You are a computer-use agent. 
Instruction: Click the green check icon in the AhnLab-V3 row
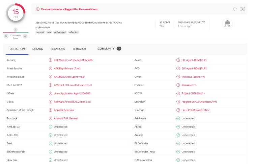click(x=51, y=127)
